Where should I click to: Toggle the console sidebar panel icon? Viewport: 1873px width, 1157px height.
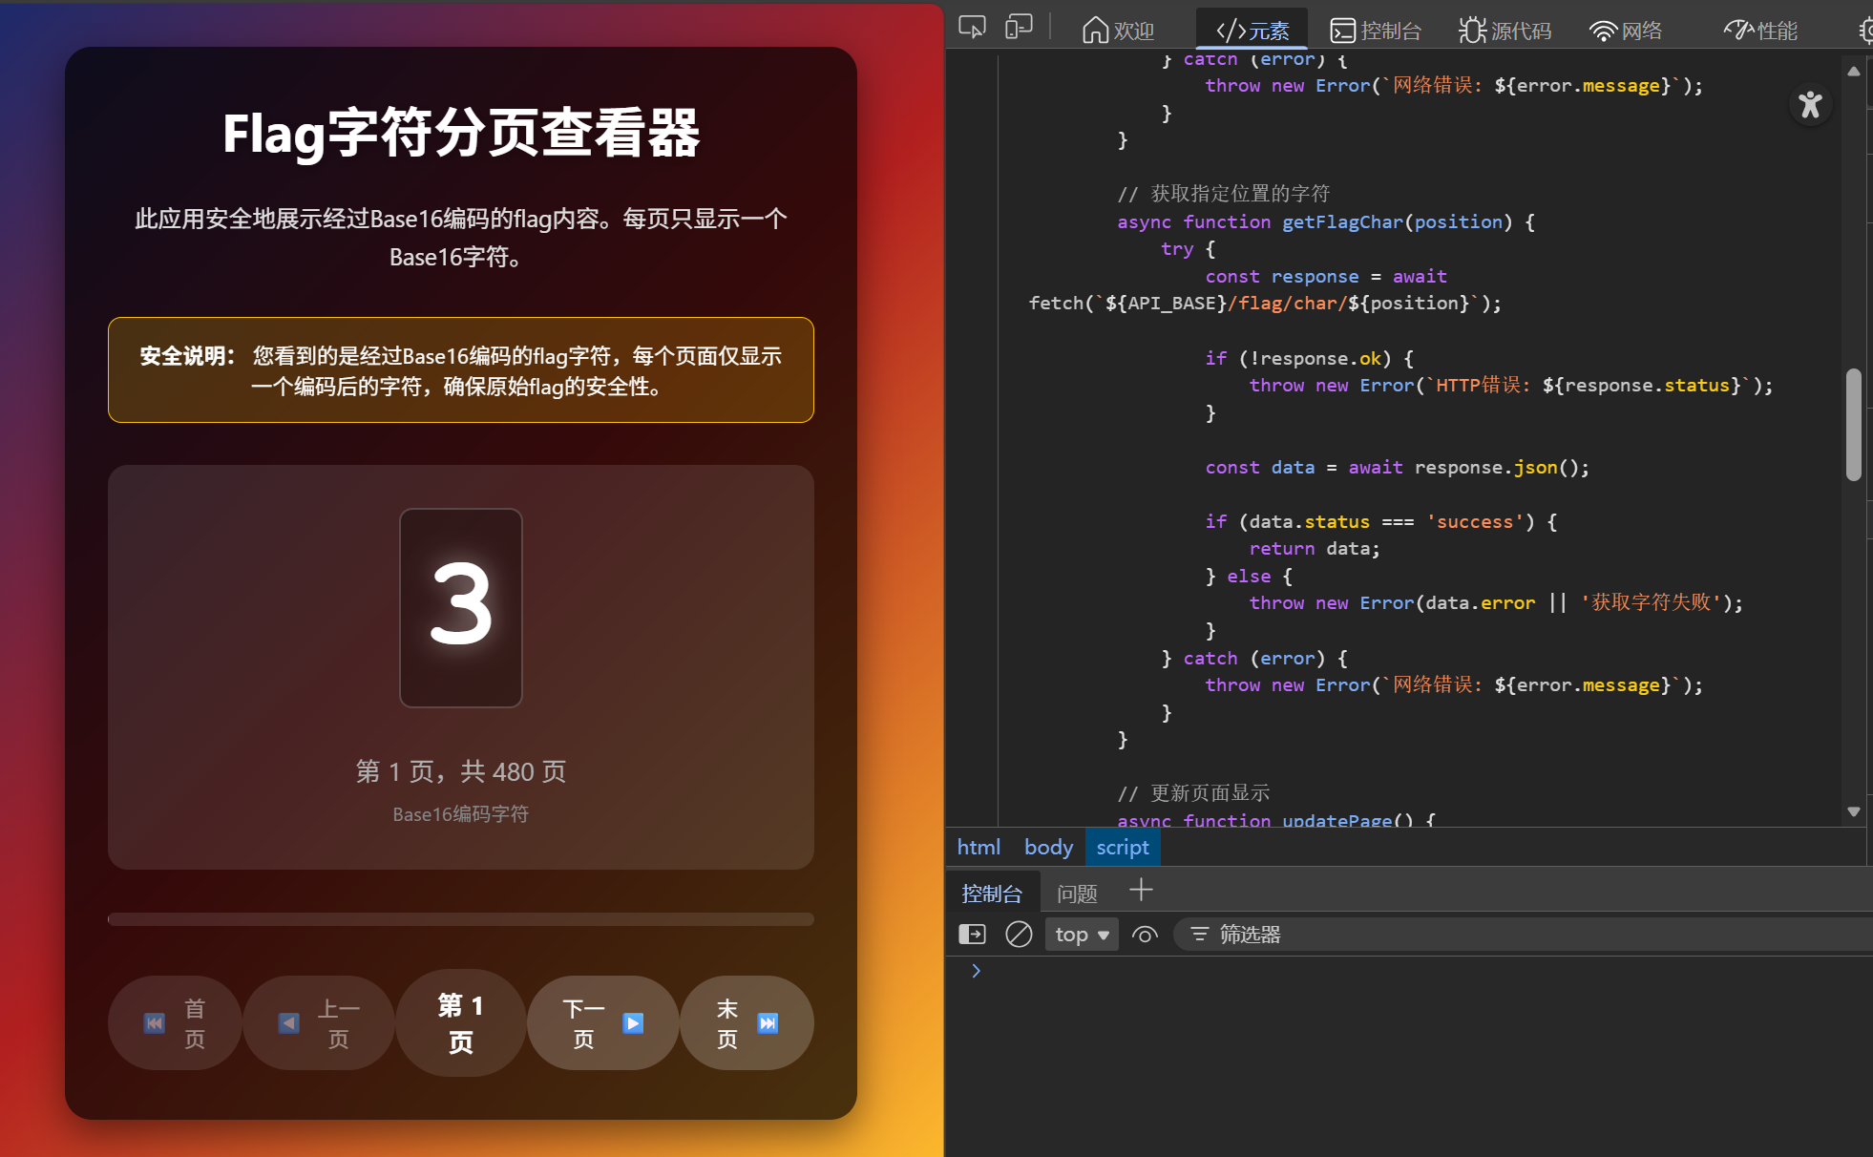point(972,934)
